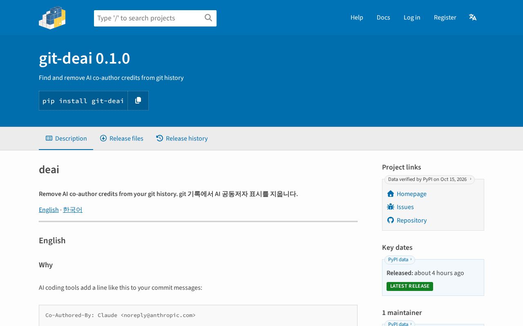Copy the pip install command
The width and height of the screenshot is (523, 326).
(138, 101)
